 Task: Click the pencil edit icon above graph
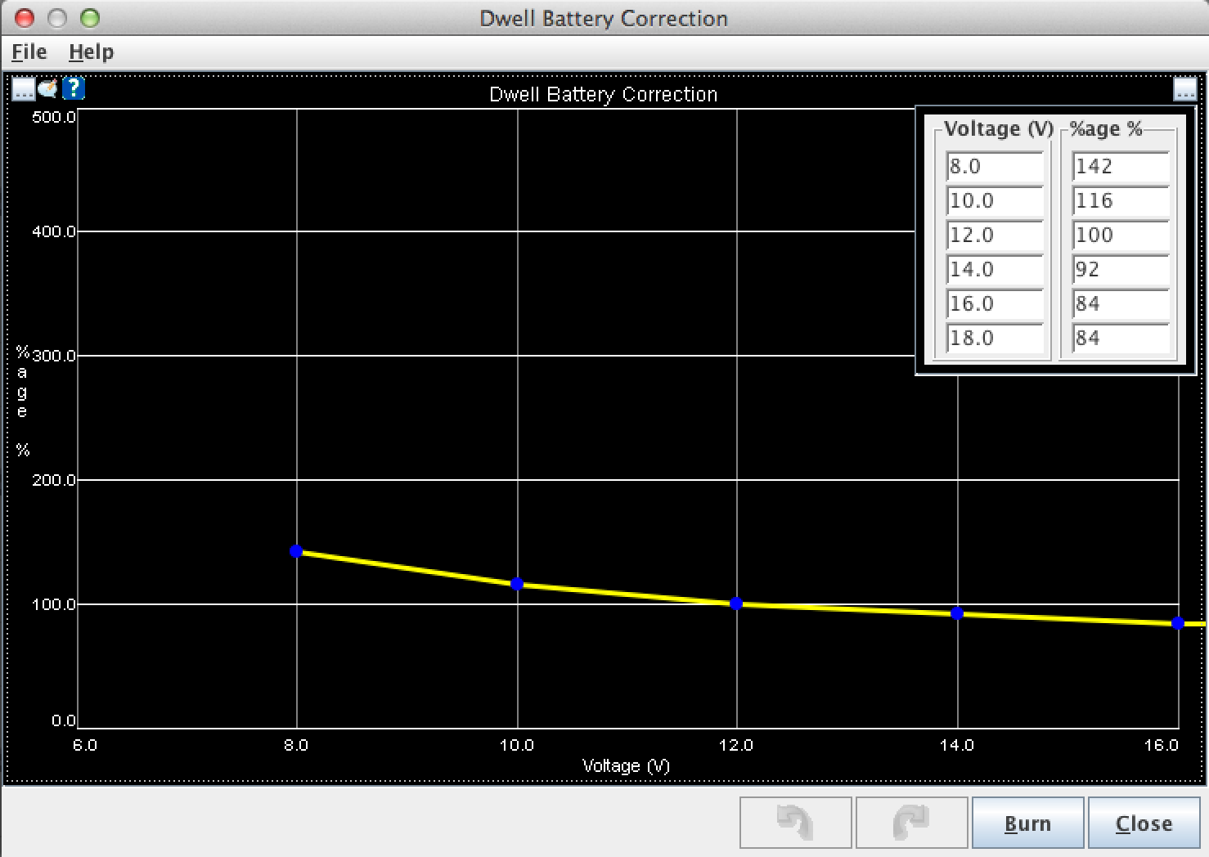(x=47, y=87)
